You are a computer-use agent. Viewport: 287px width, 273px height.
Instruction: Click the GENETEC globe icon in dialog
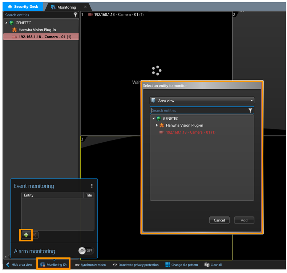[x=159, y=118]
